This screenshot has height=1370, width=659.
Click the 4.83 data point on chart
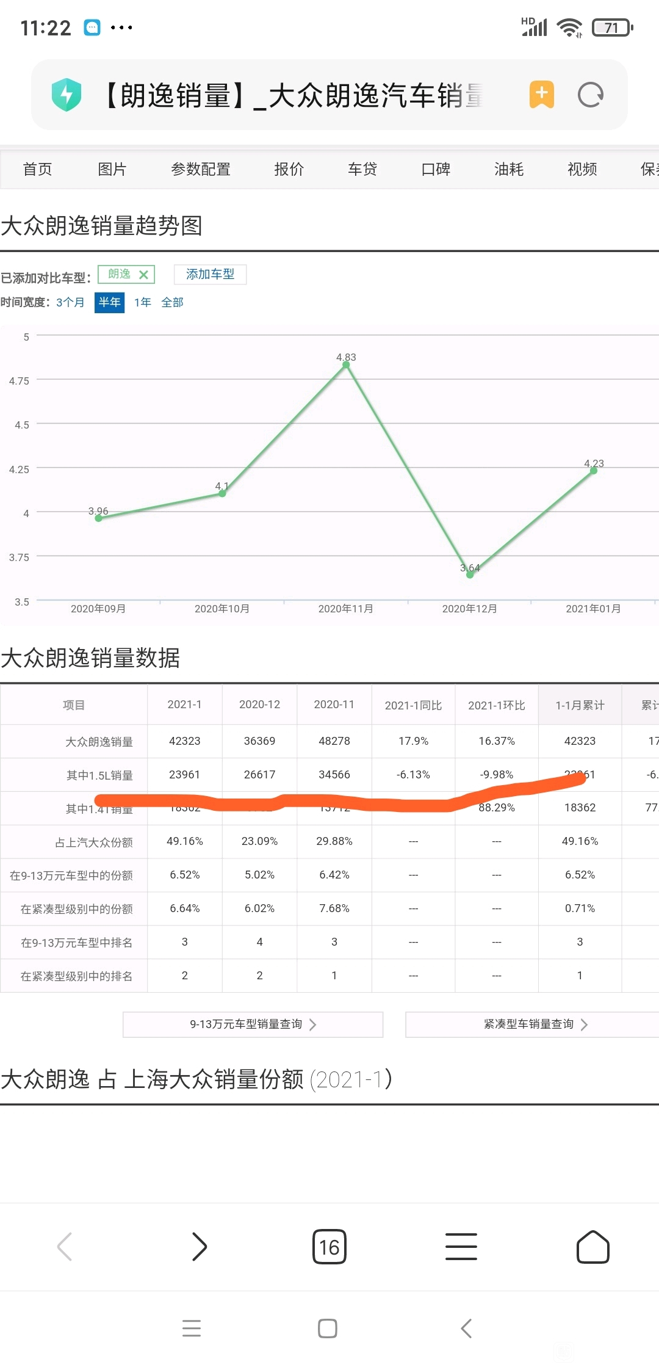tap(346, 364)
